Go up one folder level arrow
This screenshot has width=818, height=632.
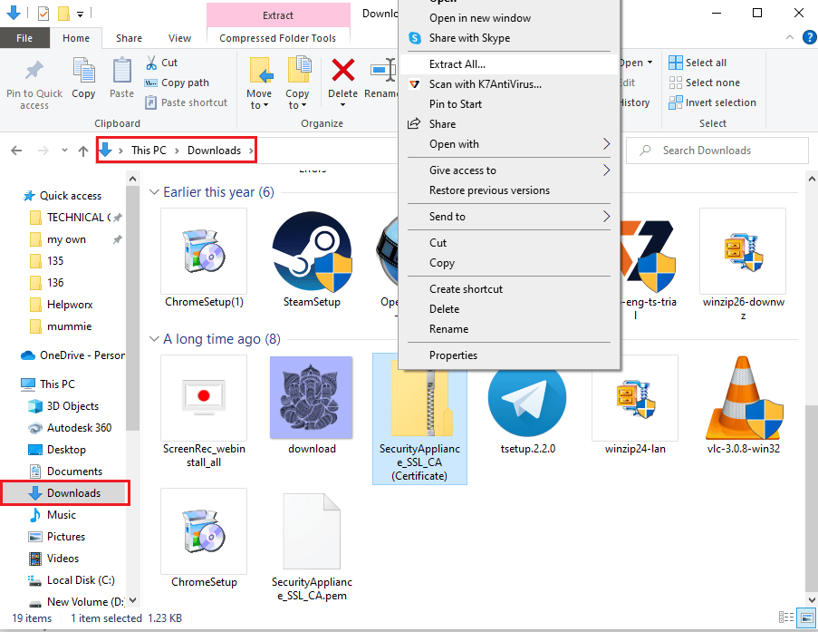coord(83,151)
